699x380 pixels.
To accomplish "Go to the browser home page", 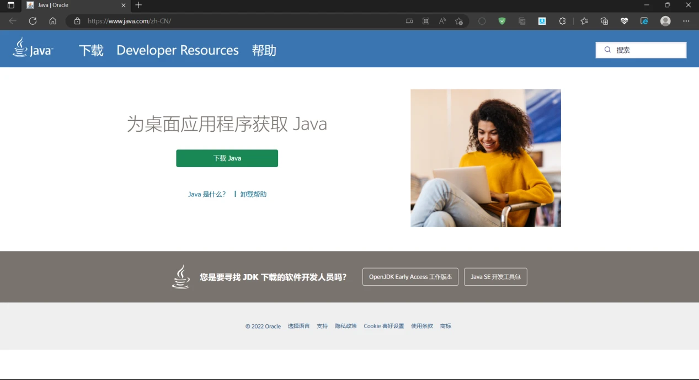I will tap(53, 21).
